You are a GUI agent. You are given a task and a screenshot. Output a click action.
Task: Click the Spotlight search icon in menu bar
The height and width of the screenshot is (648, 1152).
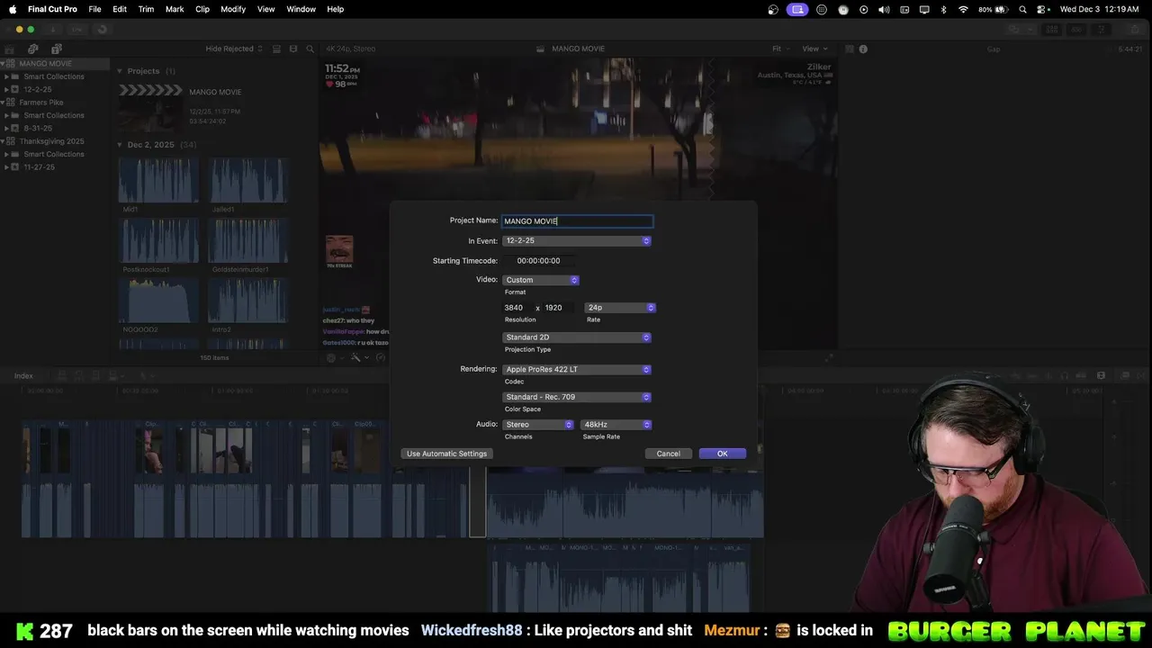[x=1023, y=9]
